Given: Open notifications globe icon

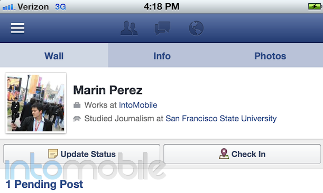Looking at the screenshot, I should (196, 28).
